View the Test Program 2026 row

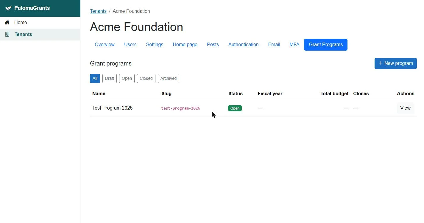(x=405, y=108)
